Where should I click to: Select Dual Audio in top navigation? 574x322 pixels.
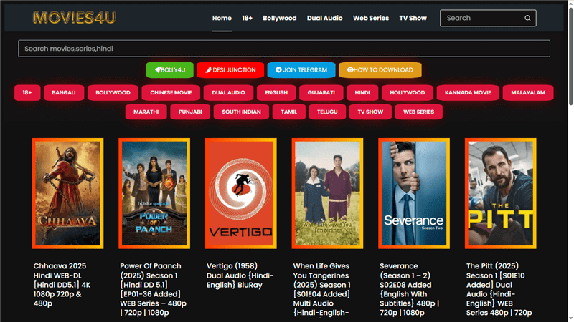(325, 18)
